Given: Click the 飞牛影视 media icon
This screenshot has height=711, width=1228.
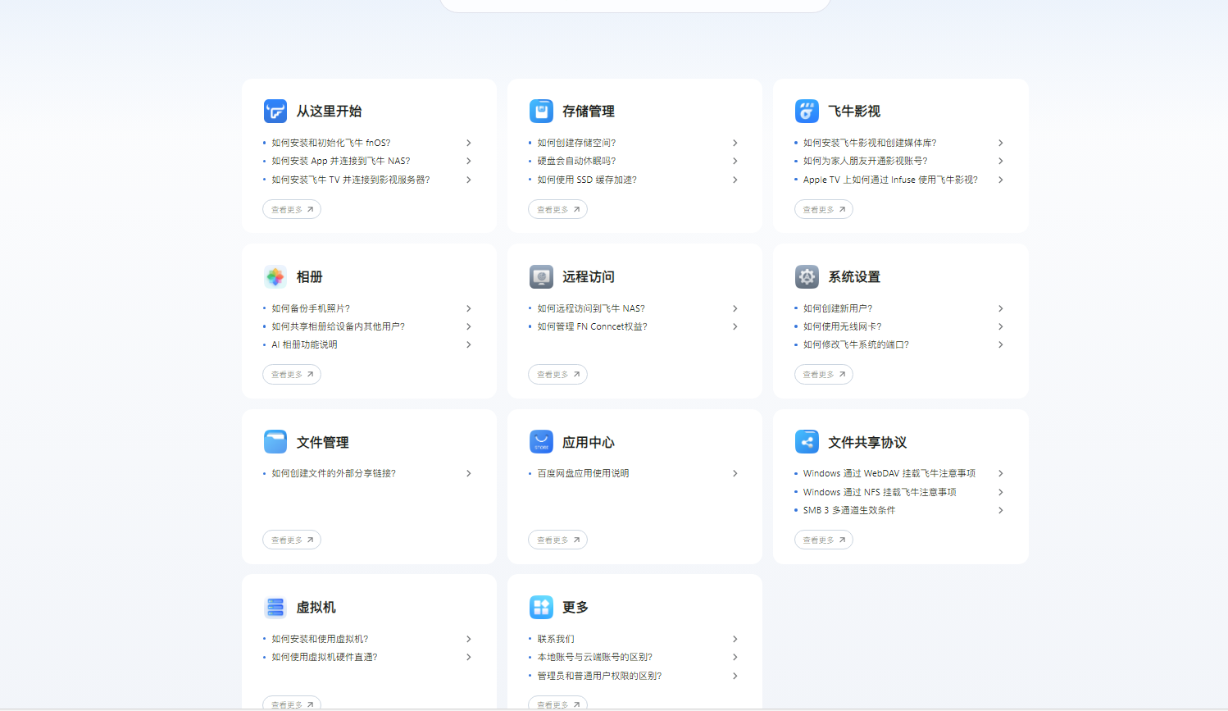Looking at the screenshot, I should click(x=807, y=111).
